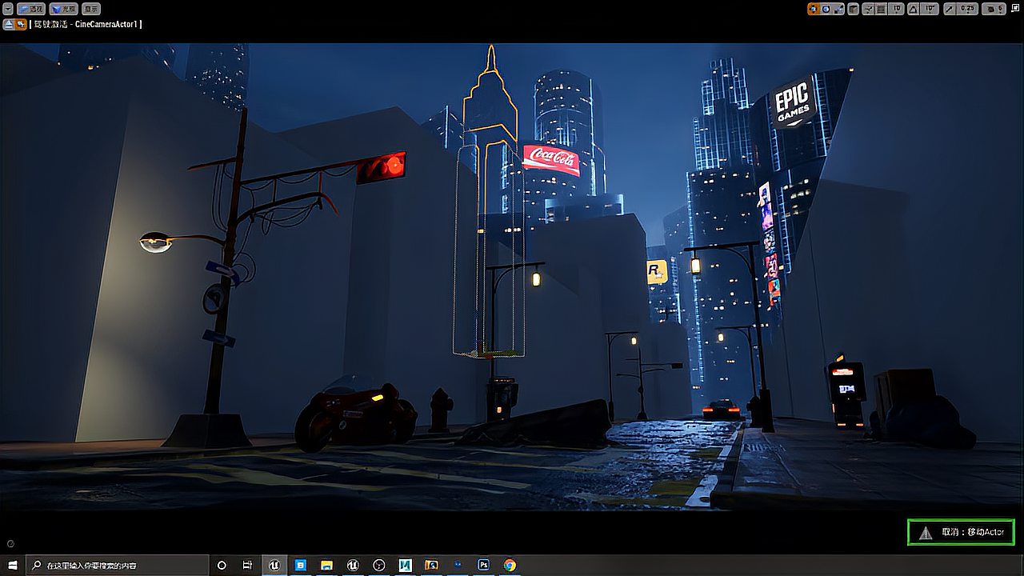Open Cortana circle icon on taskbar
The image size is (1024, 576).
[222, 565]
